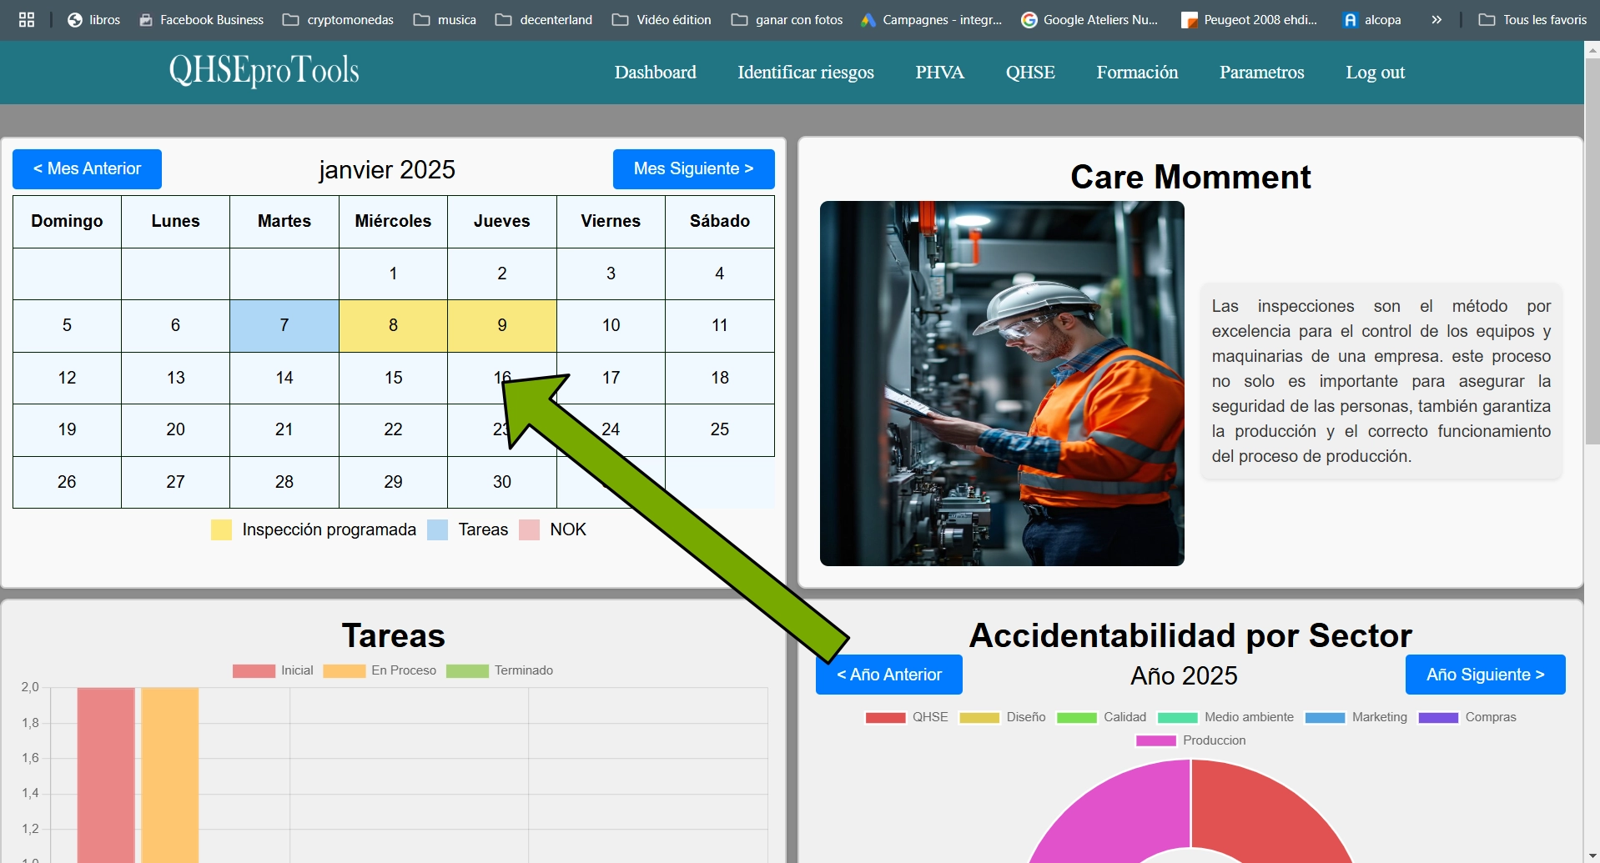Open the alcopa bookmark
Screen dimensions: 1600x863
(x=1371, y=19)
